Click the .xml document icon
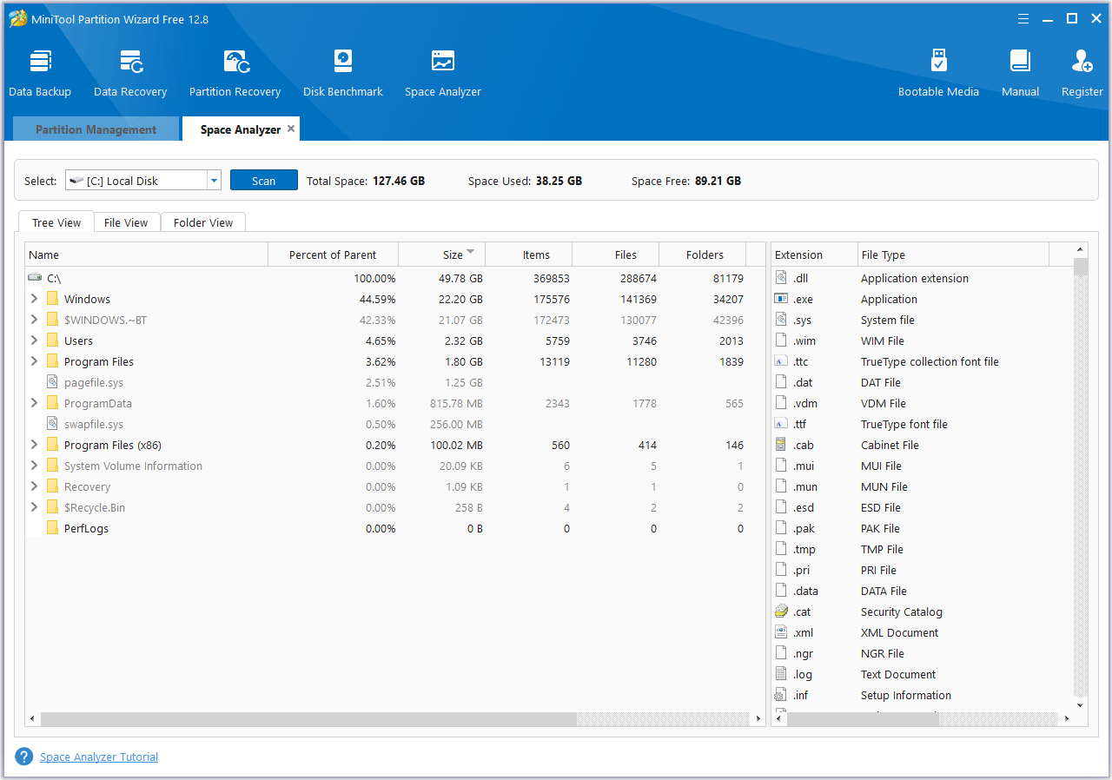Viewport: 1112px width, 780px height. pyautogui.click(x=781, y=632)
